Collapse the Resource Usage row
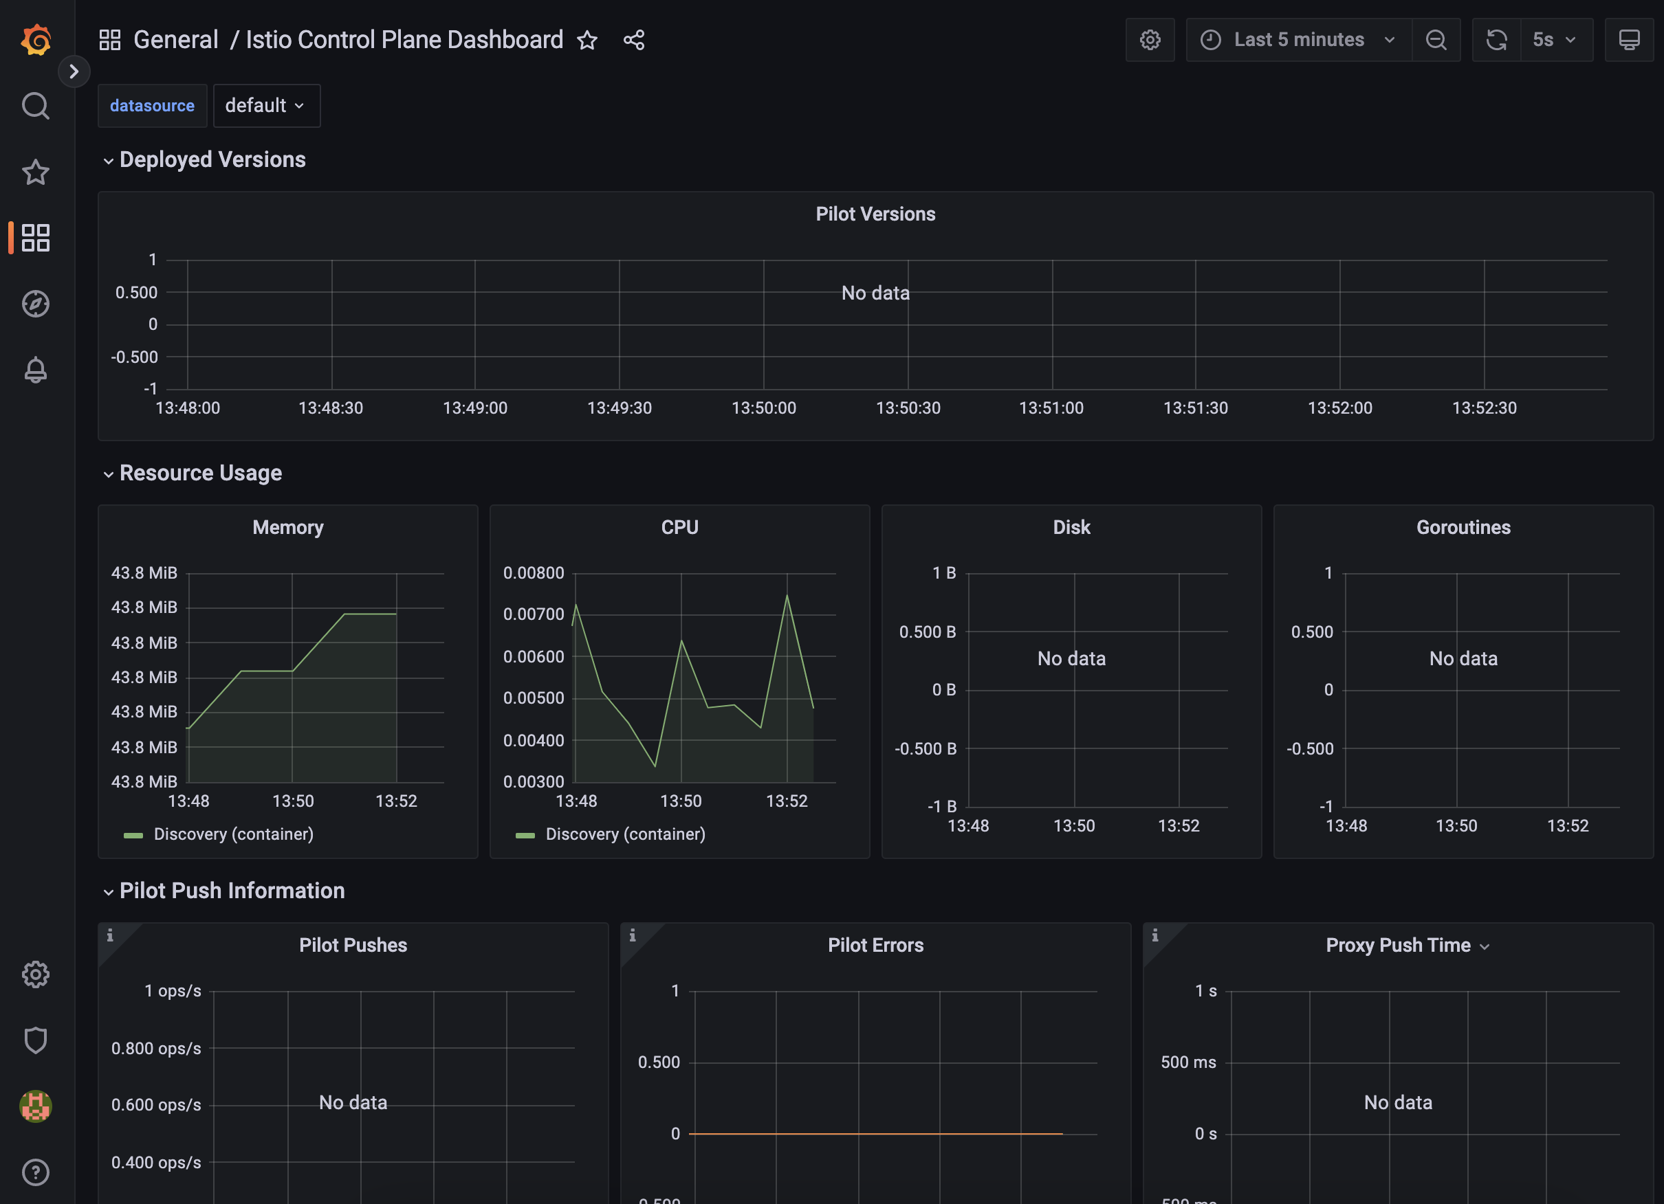The height and width of the screenshot is (1204, 1664). (199, 473)
